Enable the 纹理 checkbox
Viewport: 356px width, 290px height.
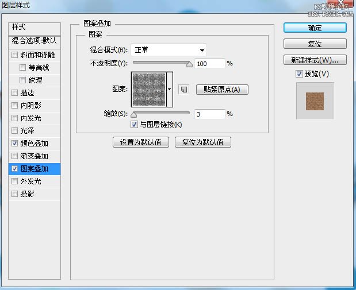[22, 80]
